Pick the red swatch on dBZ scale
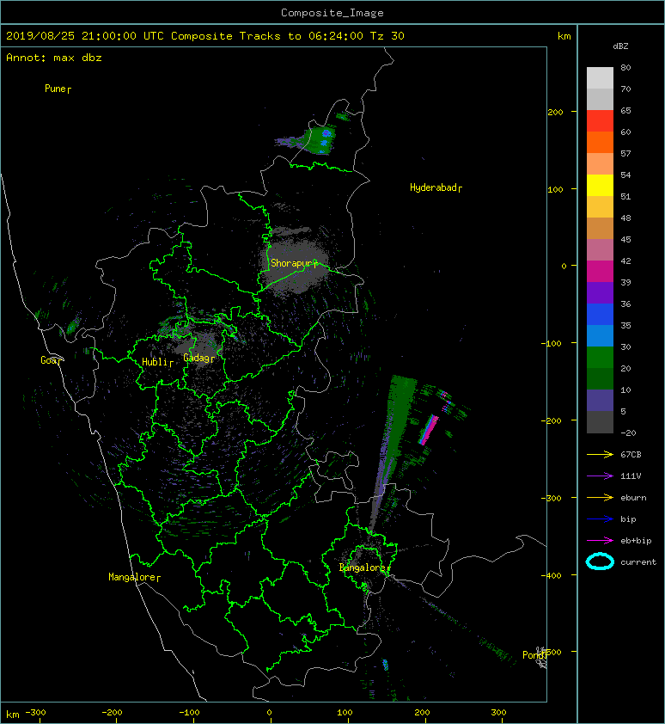 pyautogui.click(x=600, y=120)
